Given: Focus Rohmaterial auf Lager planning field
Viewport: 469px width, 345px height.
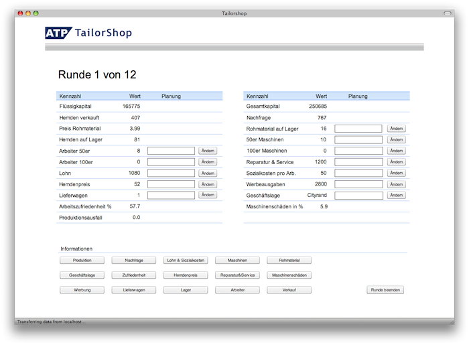Looking at the screenshot, I should coord(358,129).
